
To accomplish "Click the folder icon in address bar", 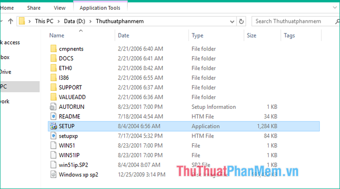I will [22, 21].
